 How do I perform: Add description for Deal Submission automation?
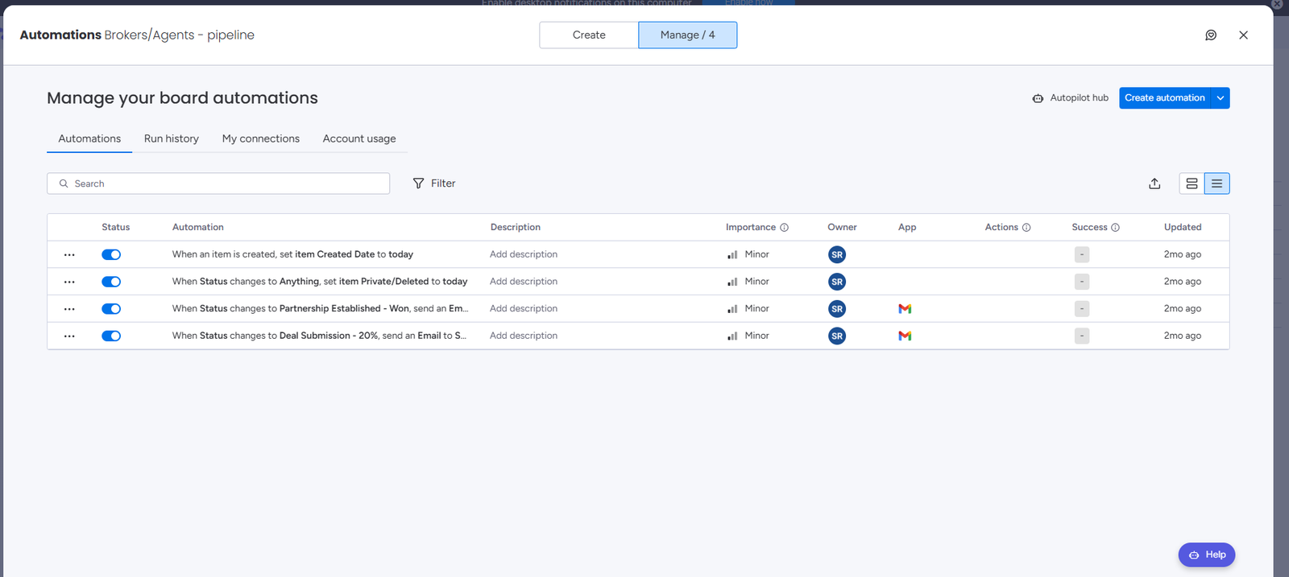click(524, 336)
